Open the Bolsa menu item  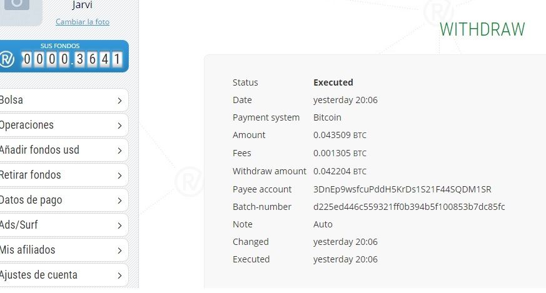pos(64,100)
